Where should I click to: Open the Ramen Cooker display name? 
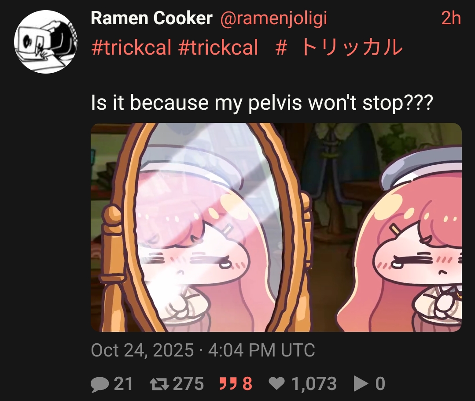point(151,18)
